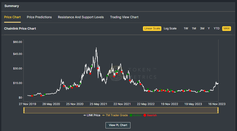Toggle Bearish legend marker

pos(150,115)
